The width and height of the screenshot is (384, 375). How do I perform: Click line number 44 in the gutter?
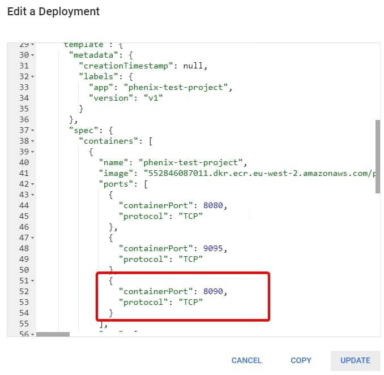24,205
